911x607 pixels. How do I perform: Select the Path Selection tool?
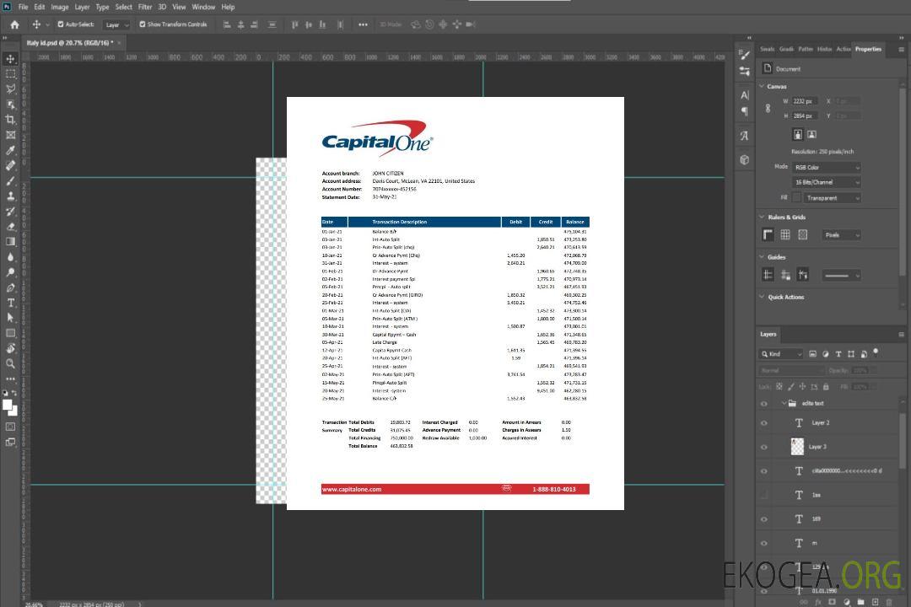tap(10, 318)
